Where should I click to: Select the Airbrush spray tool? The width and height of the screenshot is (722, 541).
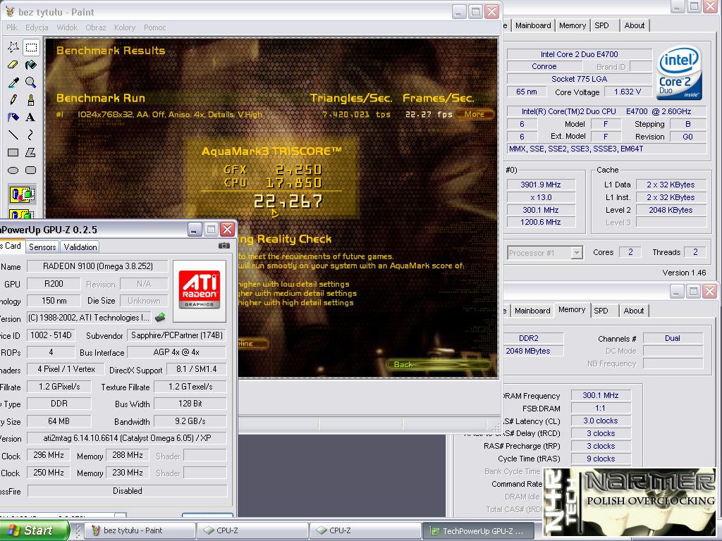[13, 117]
